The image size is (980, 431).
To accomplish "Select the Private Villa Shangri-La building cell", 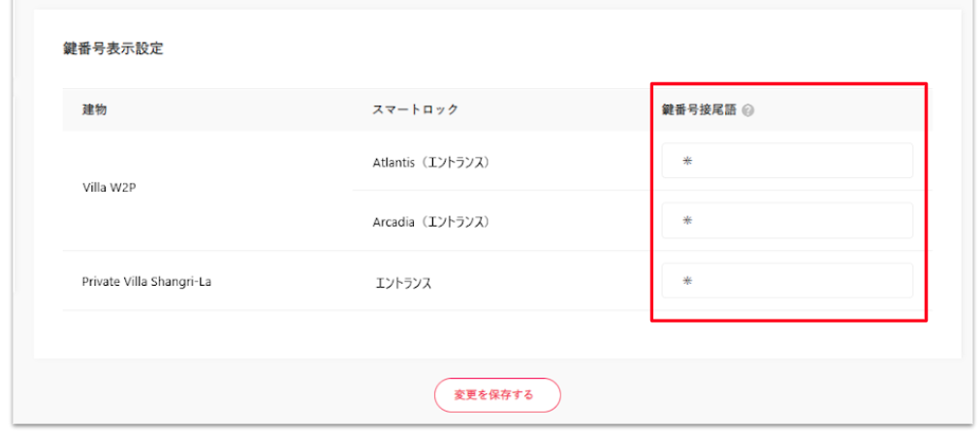I will pos(147,282).
